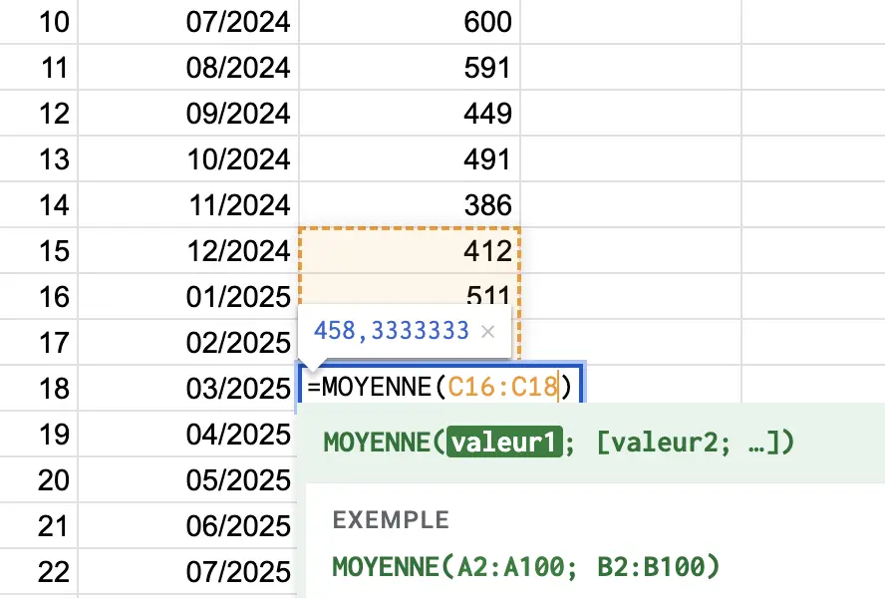Click the value cell 600
The height and width of the screenshot is (598, 885).
click(410, 22)
